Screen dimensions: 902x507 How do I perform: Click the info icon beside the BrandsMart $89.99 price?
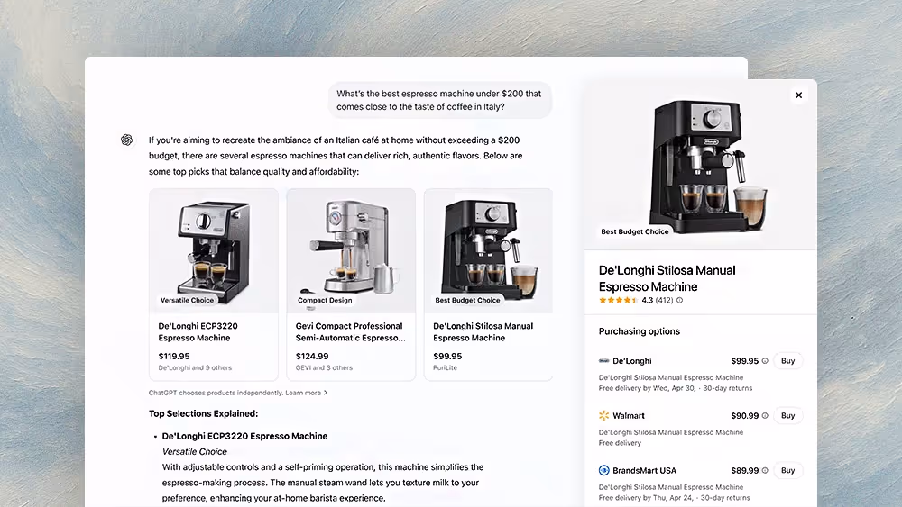coord(765,470)
